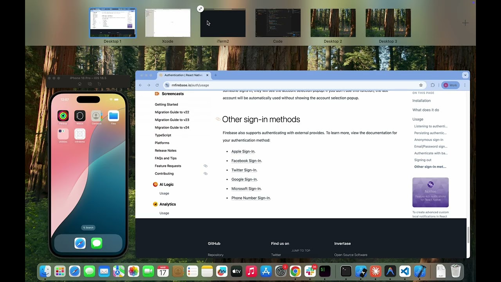Open Fitness app on iPhone simulator
The height and width of the screenshot is (282, 501).
(63, 116)
